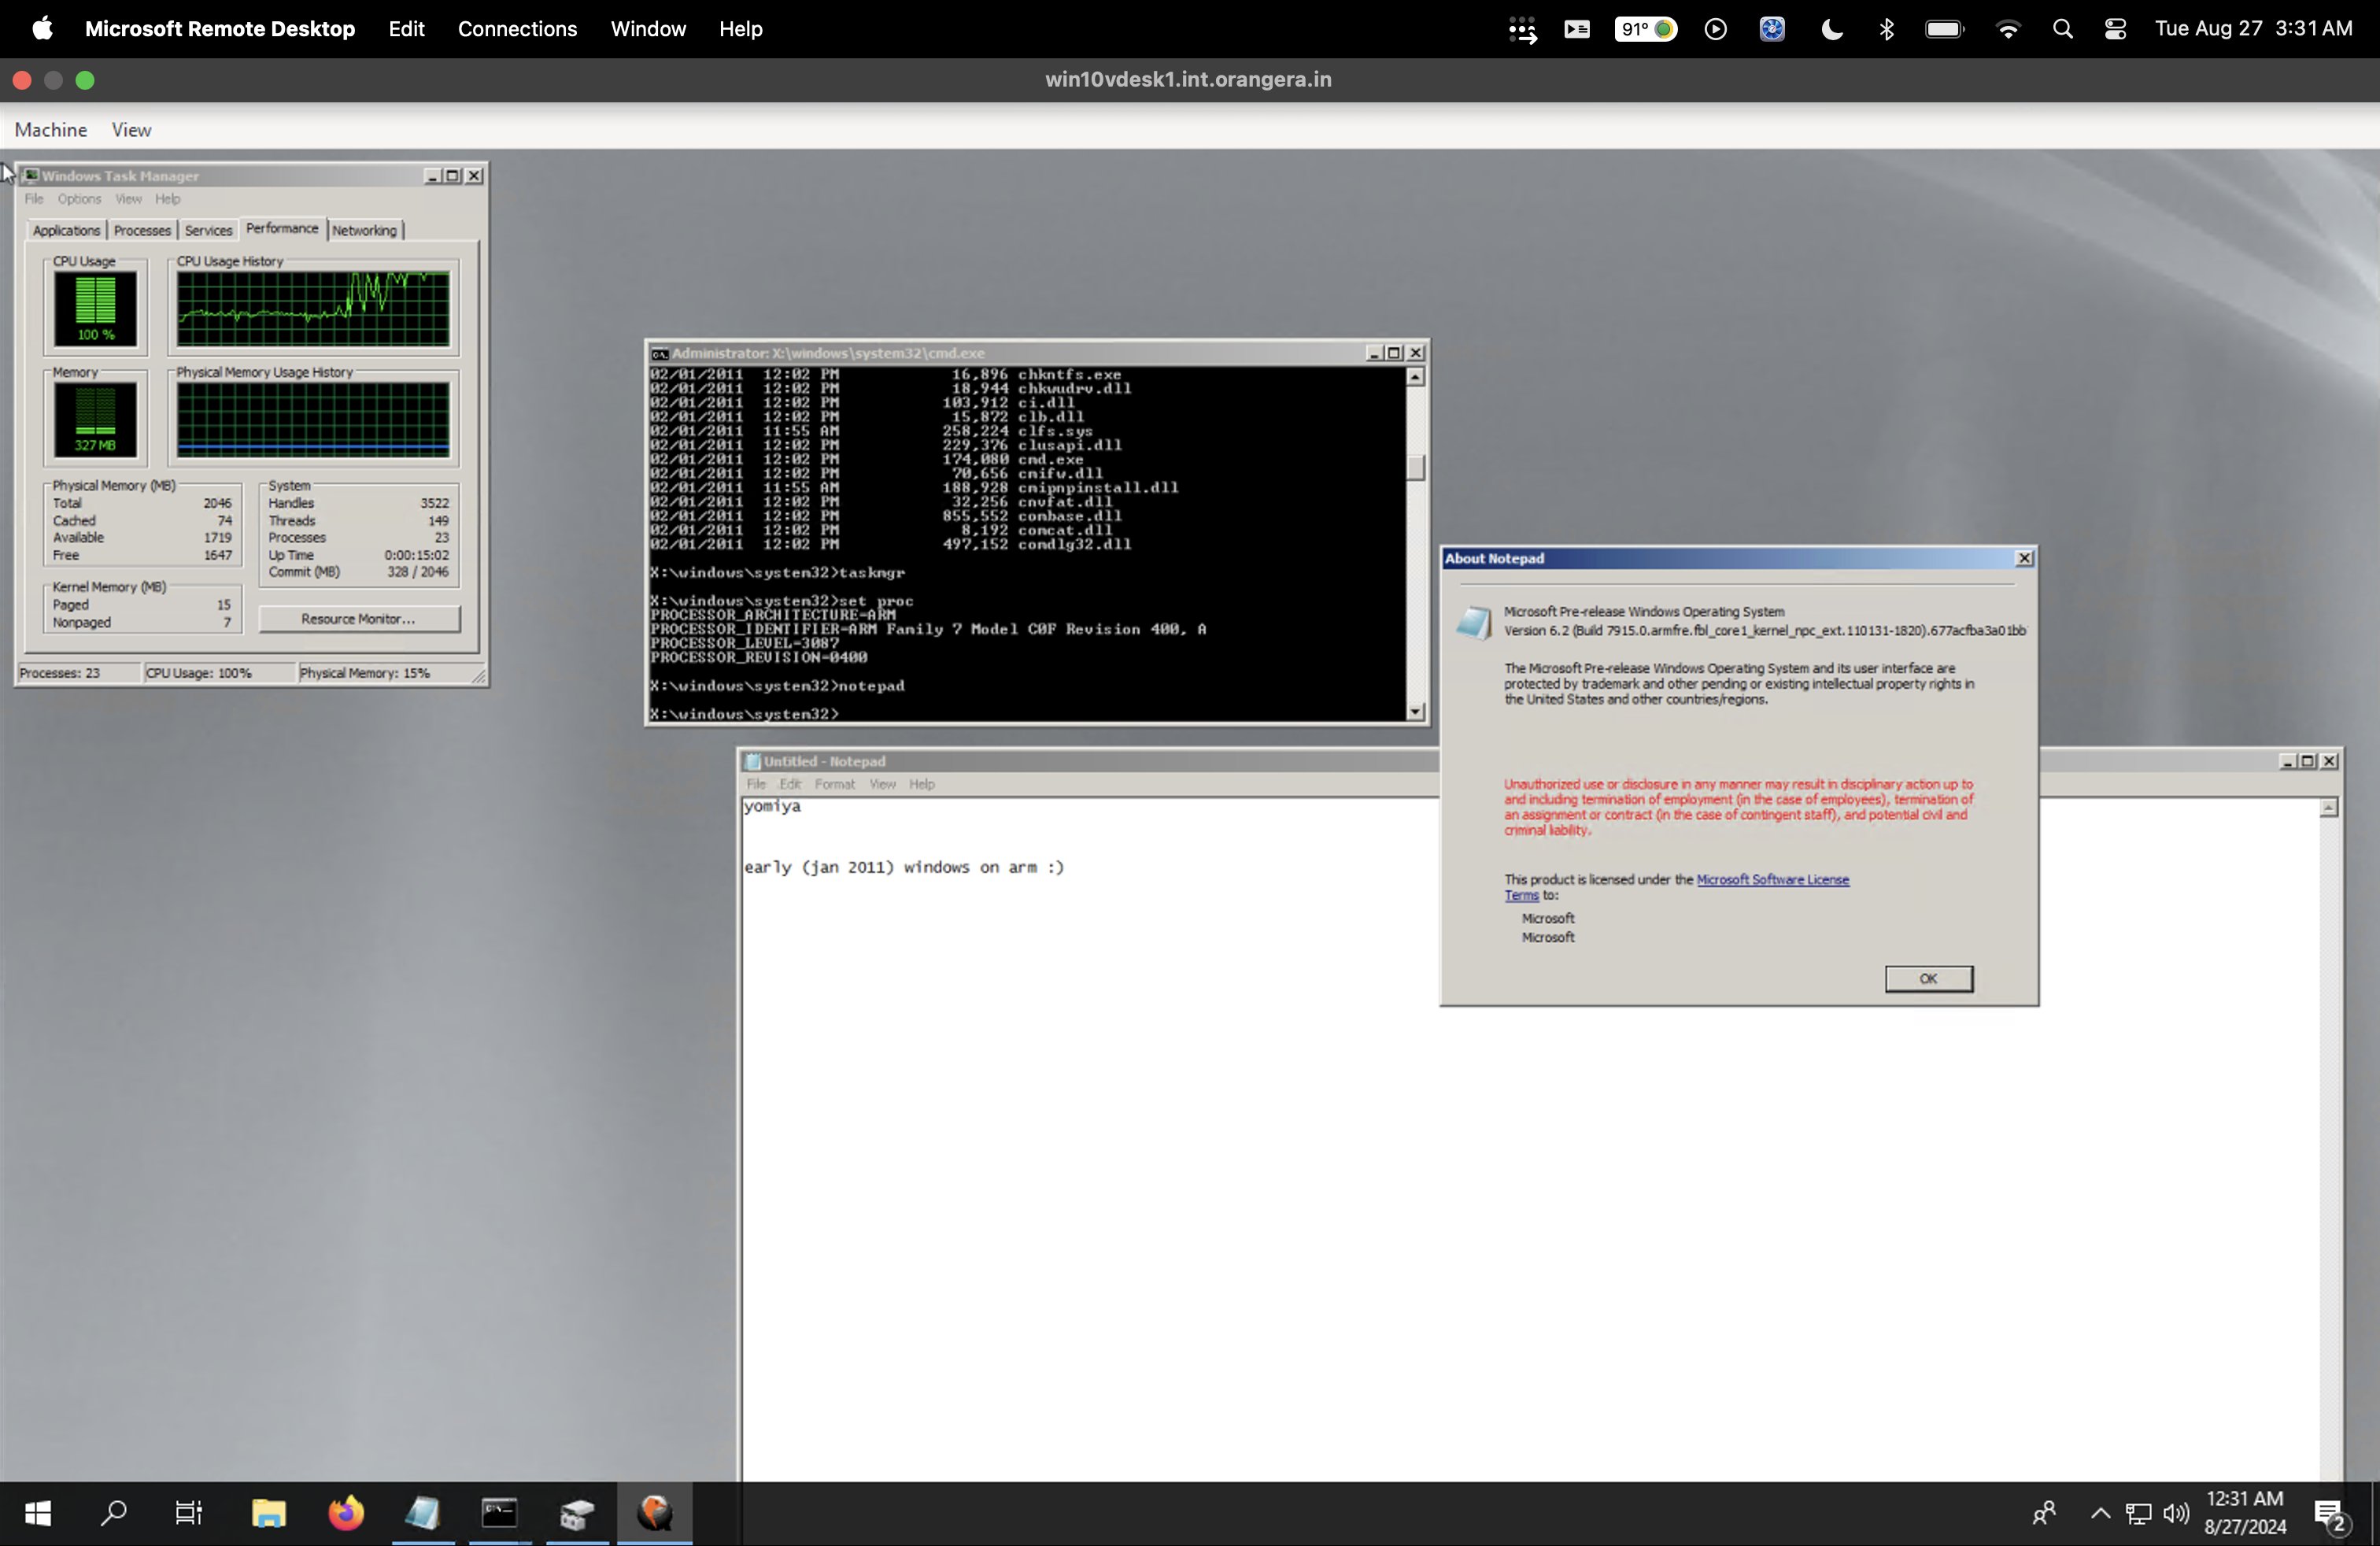2380x1546 pixels.
Task: Switch to Task Manager Networking tab
Action: (x=364, y=230)
